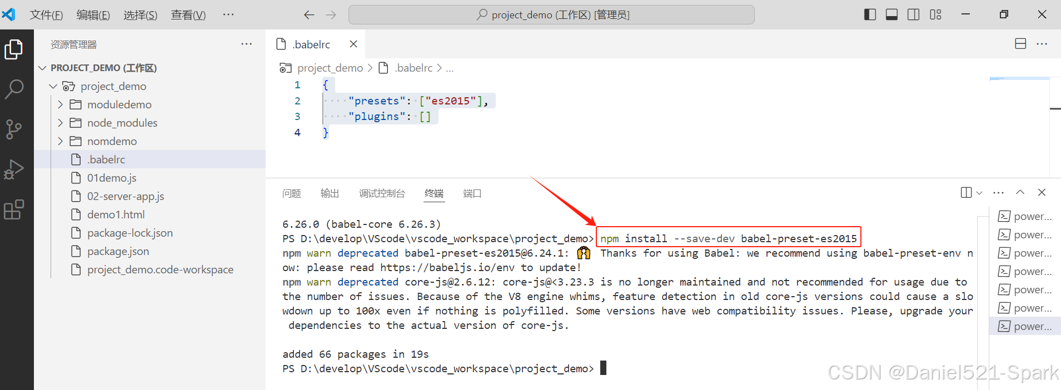The image size is (1061, 390).
Task: Switch to the 终端 panel tab
Action: [x=434, y=193]
